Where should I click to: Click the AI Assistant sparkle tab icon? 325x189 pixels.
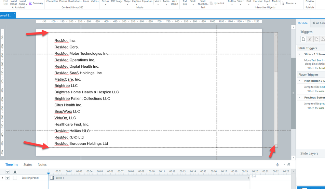(x=314, y=23)
